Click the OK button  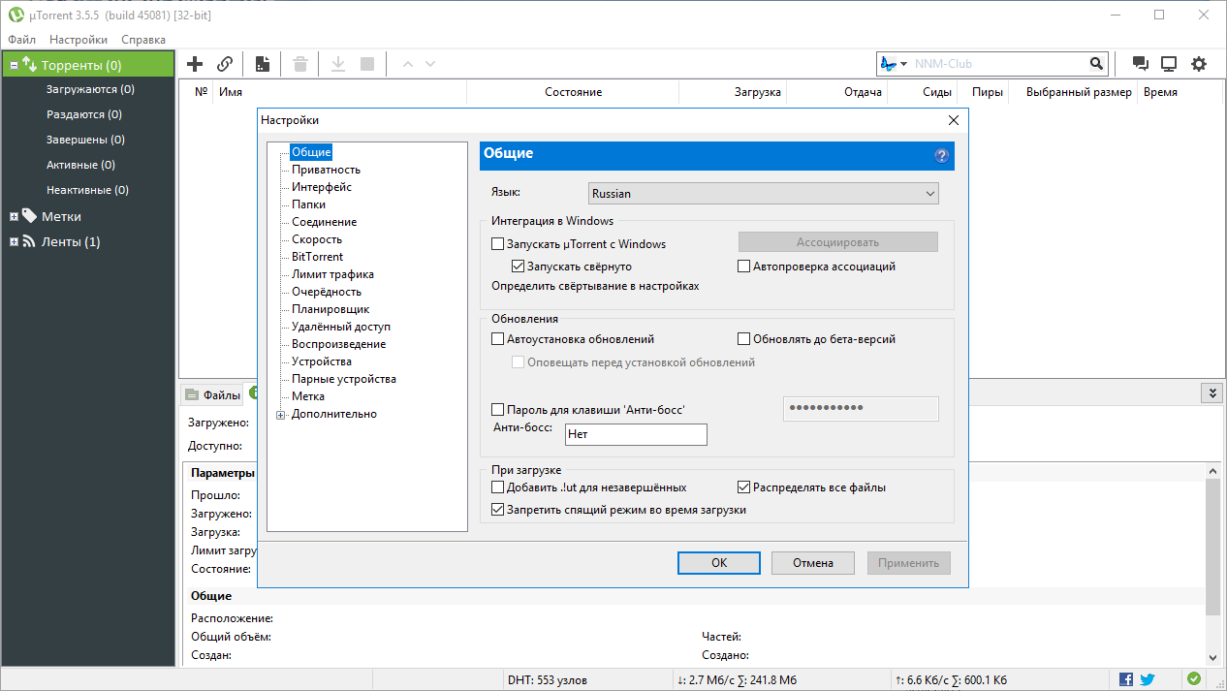point(718,563)
